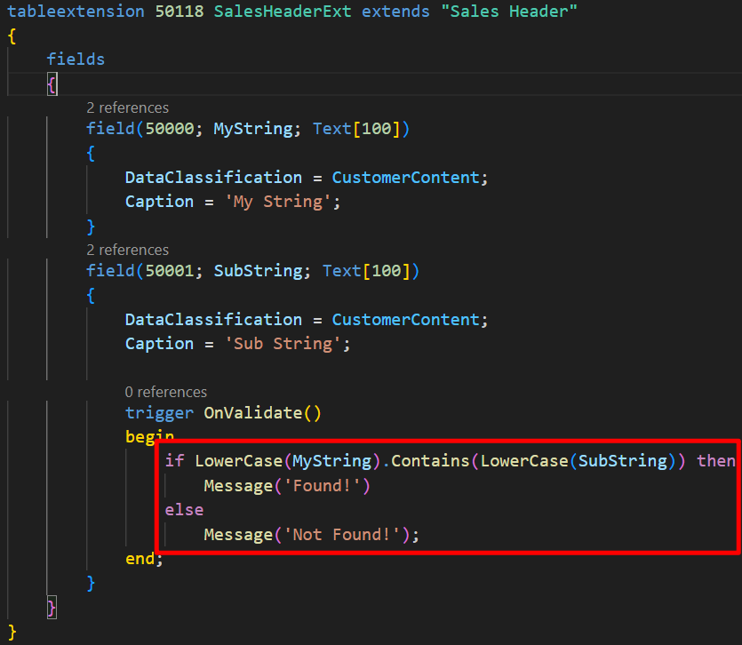
Task: Click the begin keyword under the trigger
Action: click(149, 437)
